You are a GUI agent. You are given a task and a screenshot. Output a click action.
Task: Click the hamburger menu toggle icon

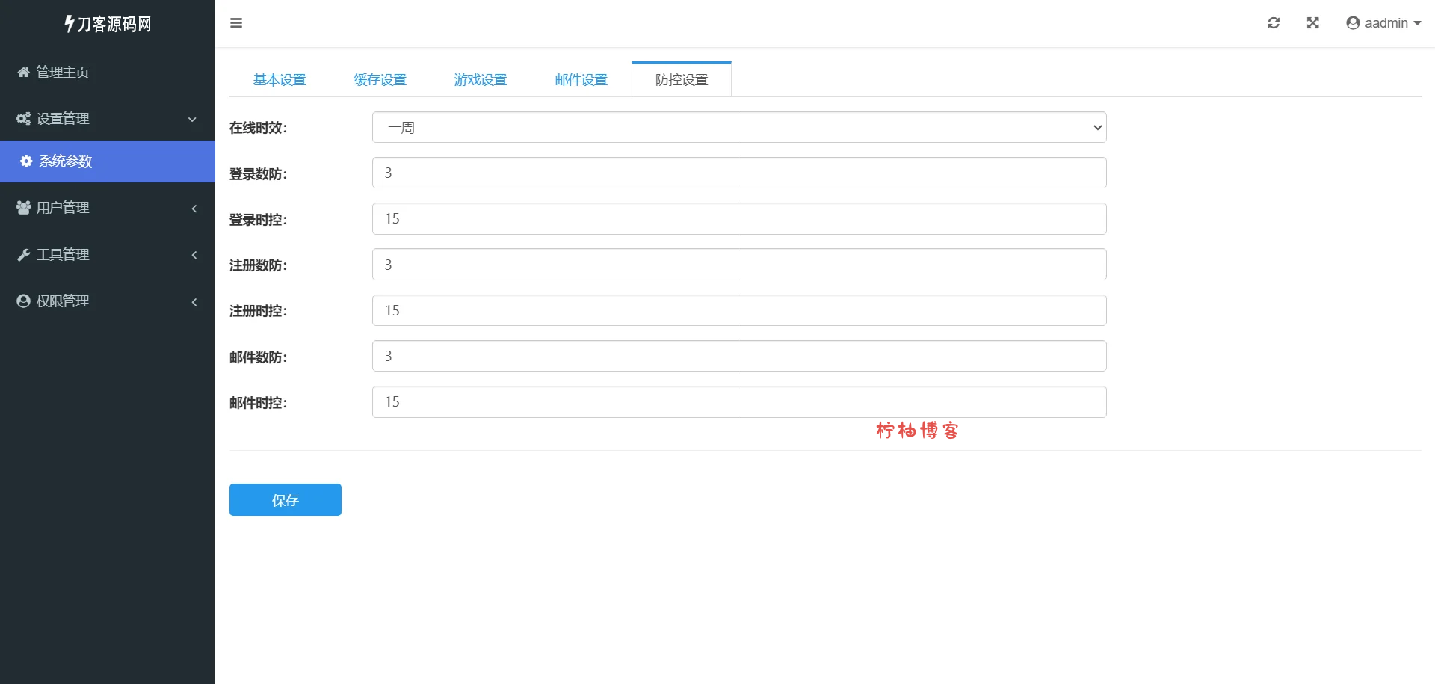click(x=236, y=23)
